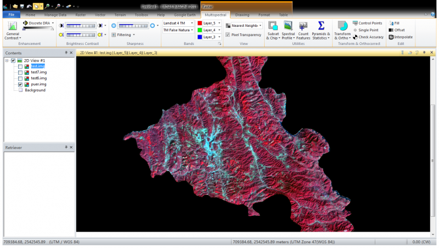
Task: Collapse the 2D View #1 tree node
Action: (7, 60)
